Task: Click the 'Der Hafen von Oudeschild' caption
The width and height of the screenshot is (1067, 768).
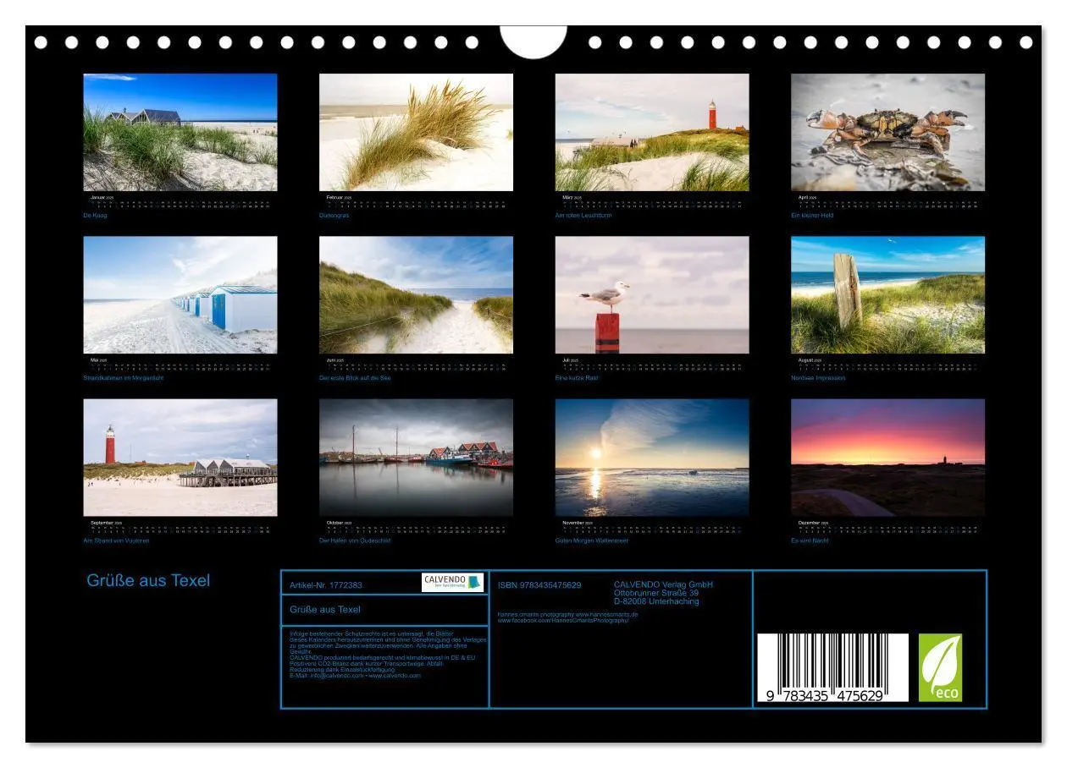Action: (x=355, y=540)
